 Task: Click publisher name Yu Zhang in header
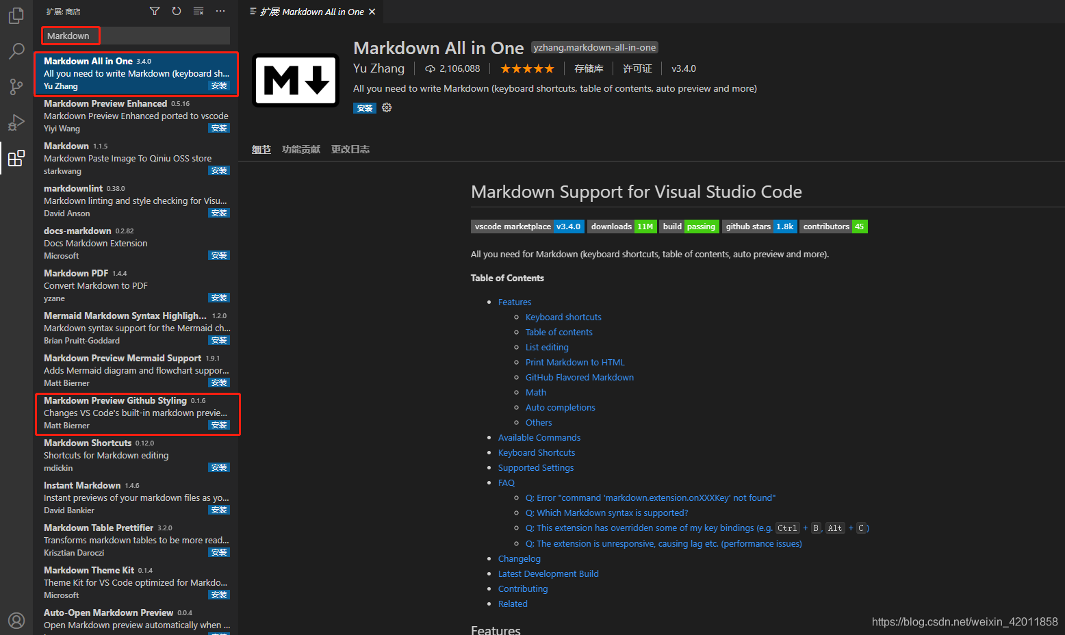point(378,68)
